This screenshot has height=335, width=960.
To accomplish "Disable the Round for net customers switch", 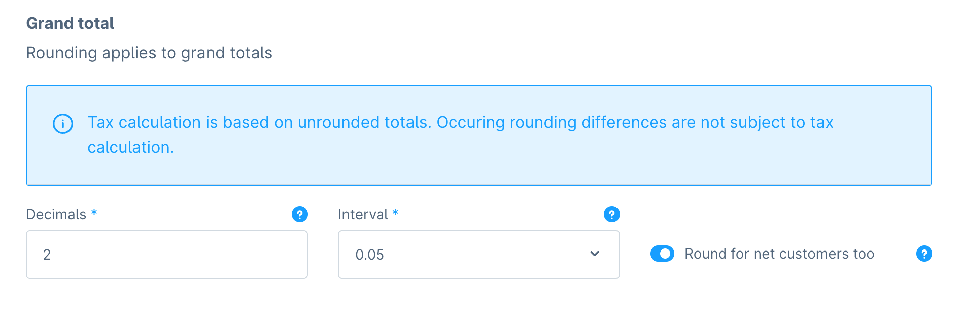I will coord(662,254).
